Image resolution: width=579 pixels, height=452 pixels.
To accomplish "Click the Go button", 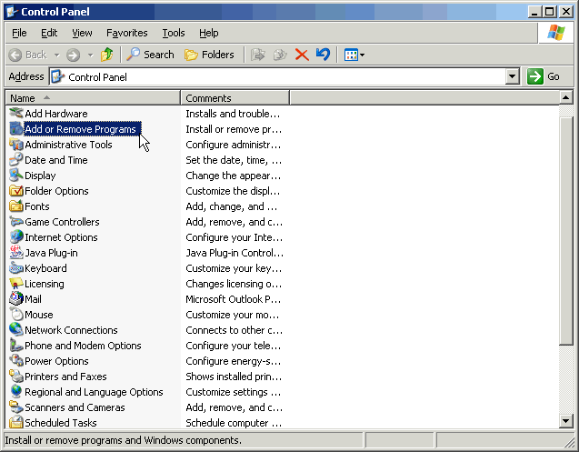I will (x=544, y=77).
